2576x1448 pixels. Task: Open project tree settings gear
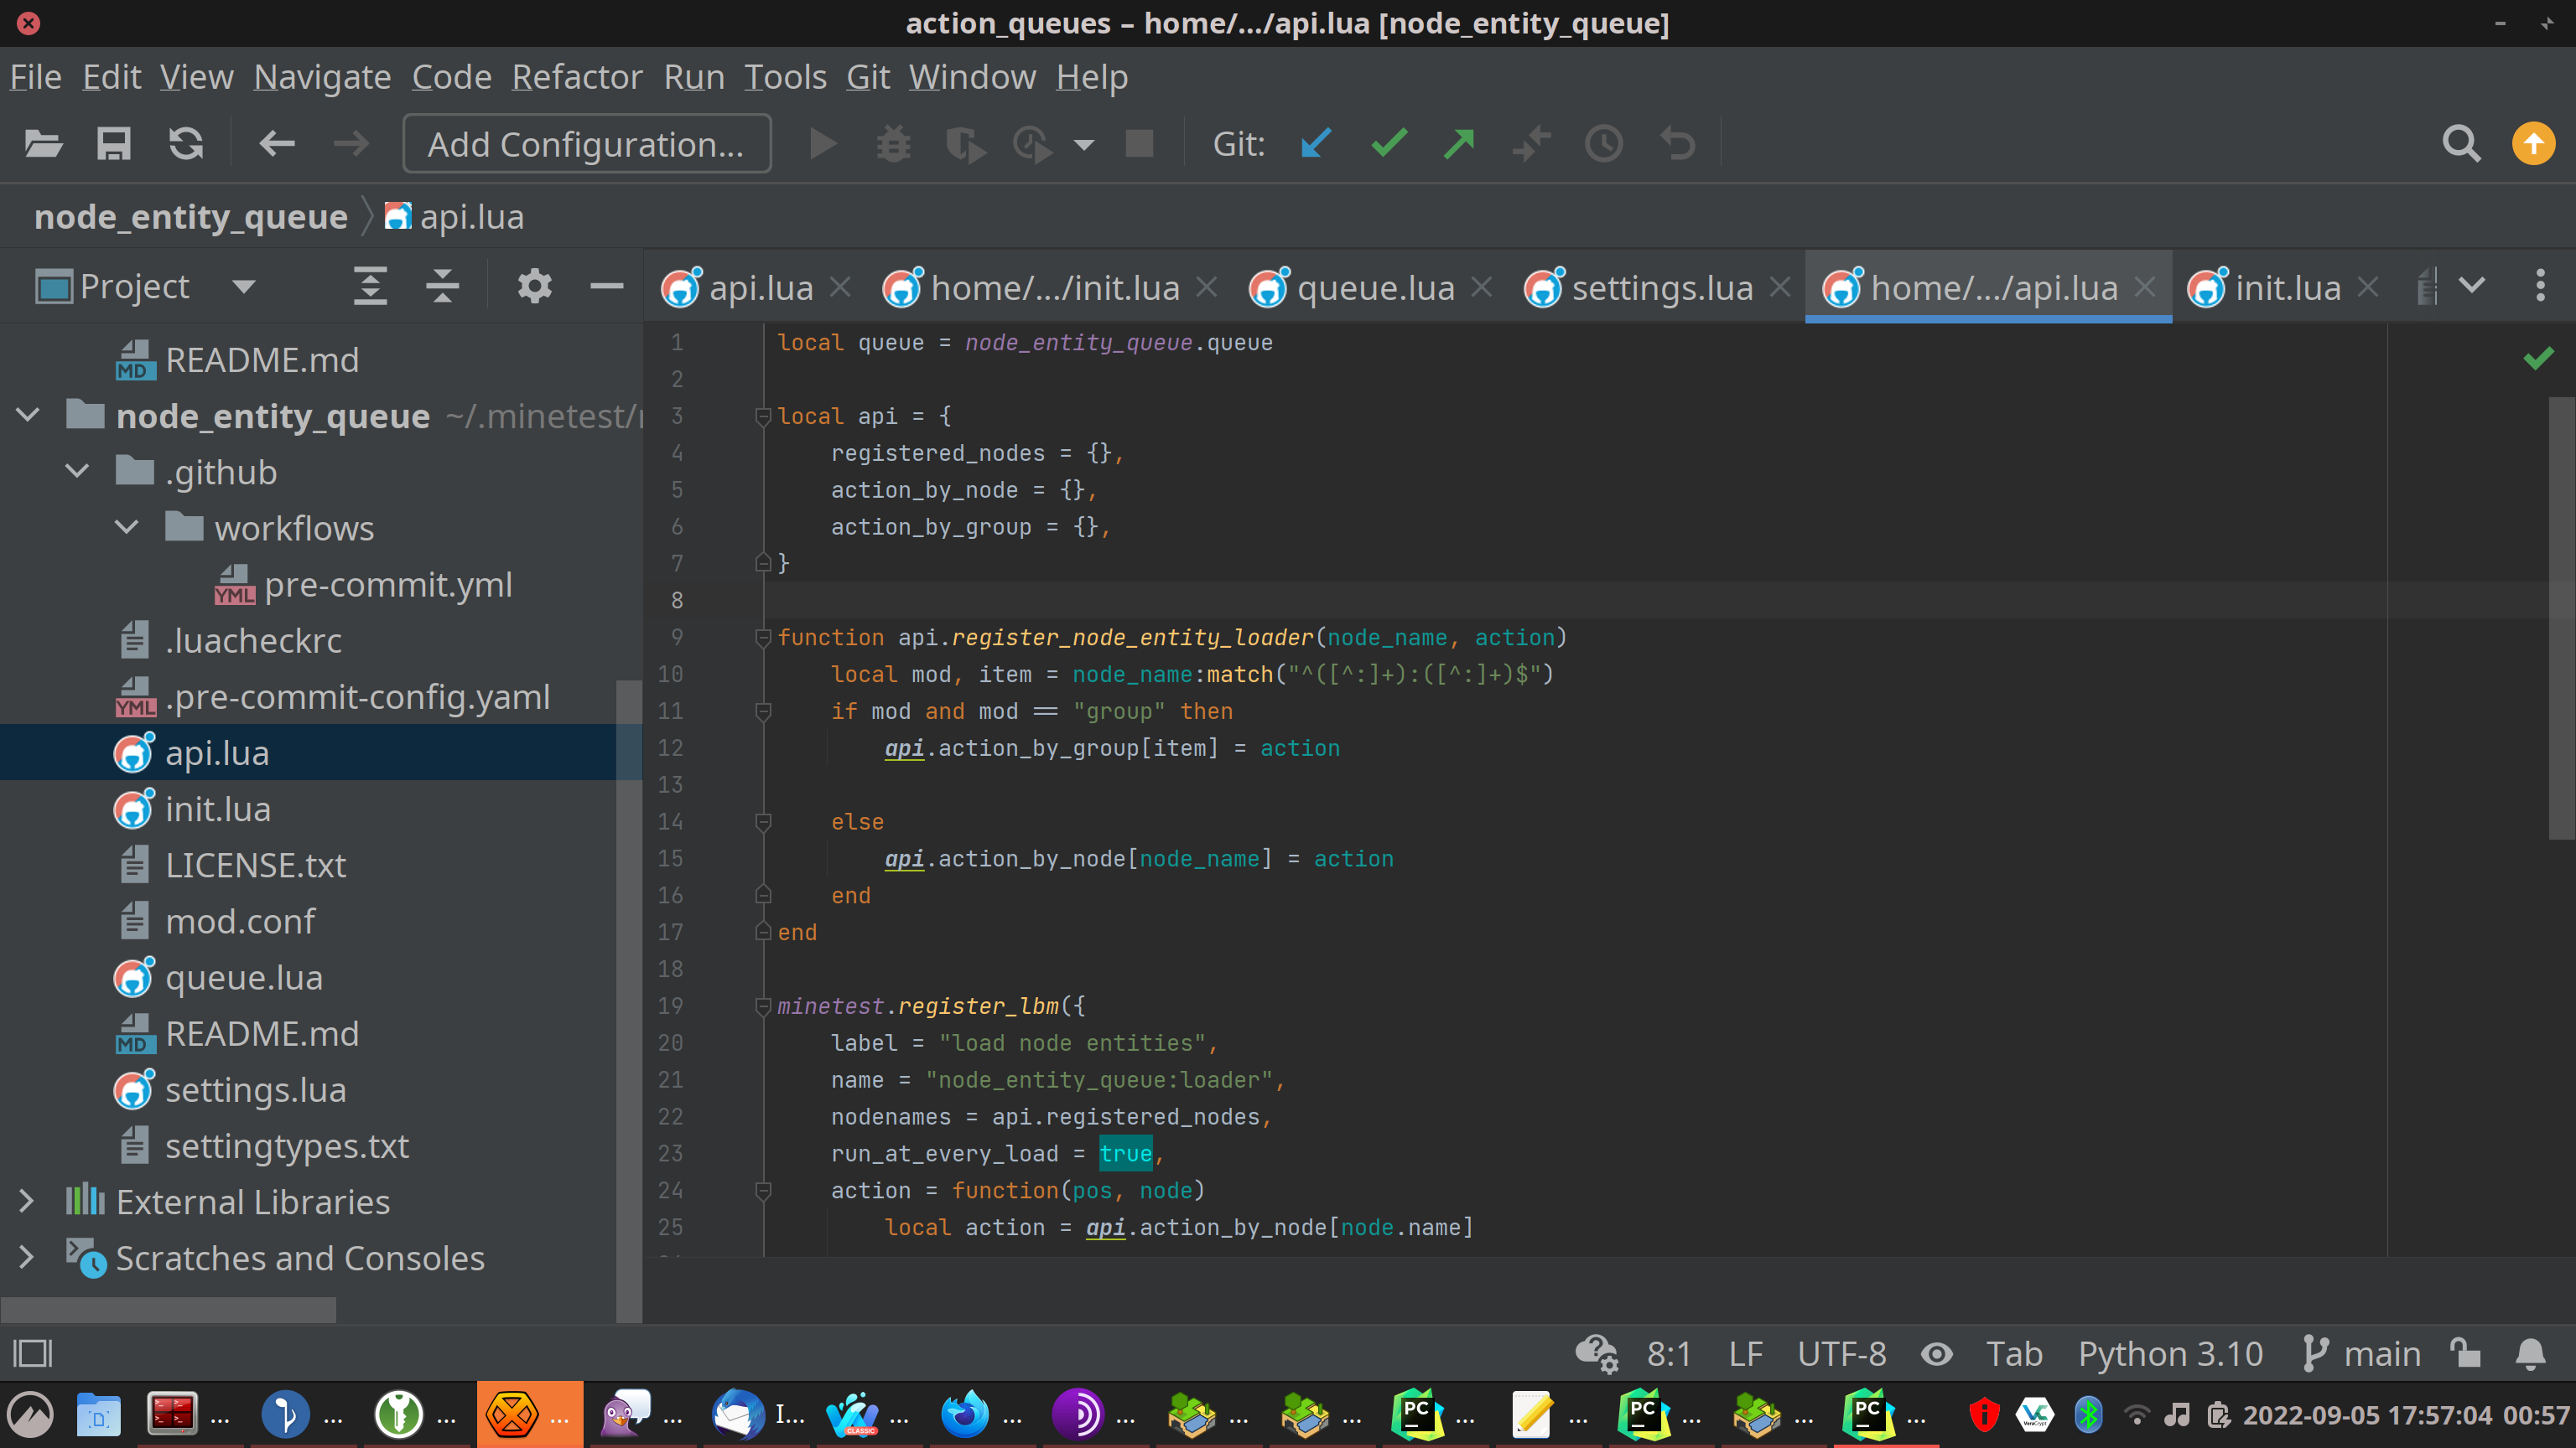click(x=534, y=287)
